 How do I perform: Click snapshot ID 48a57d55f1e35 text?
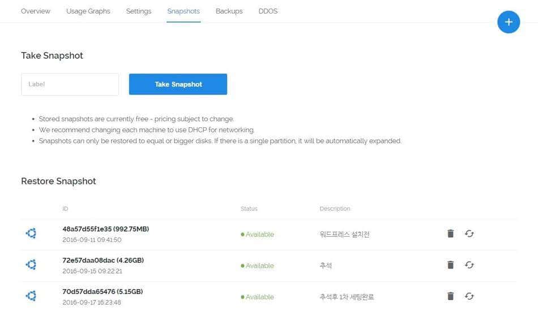coord(105,229)
